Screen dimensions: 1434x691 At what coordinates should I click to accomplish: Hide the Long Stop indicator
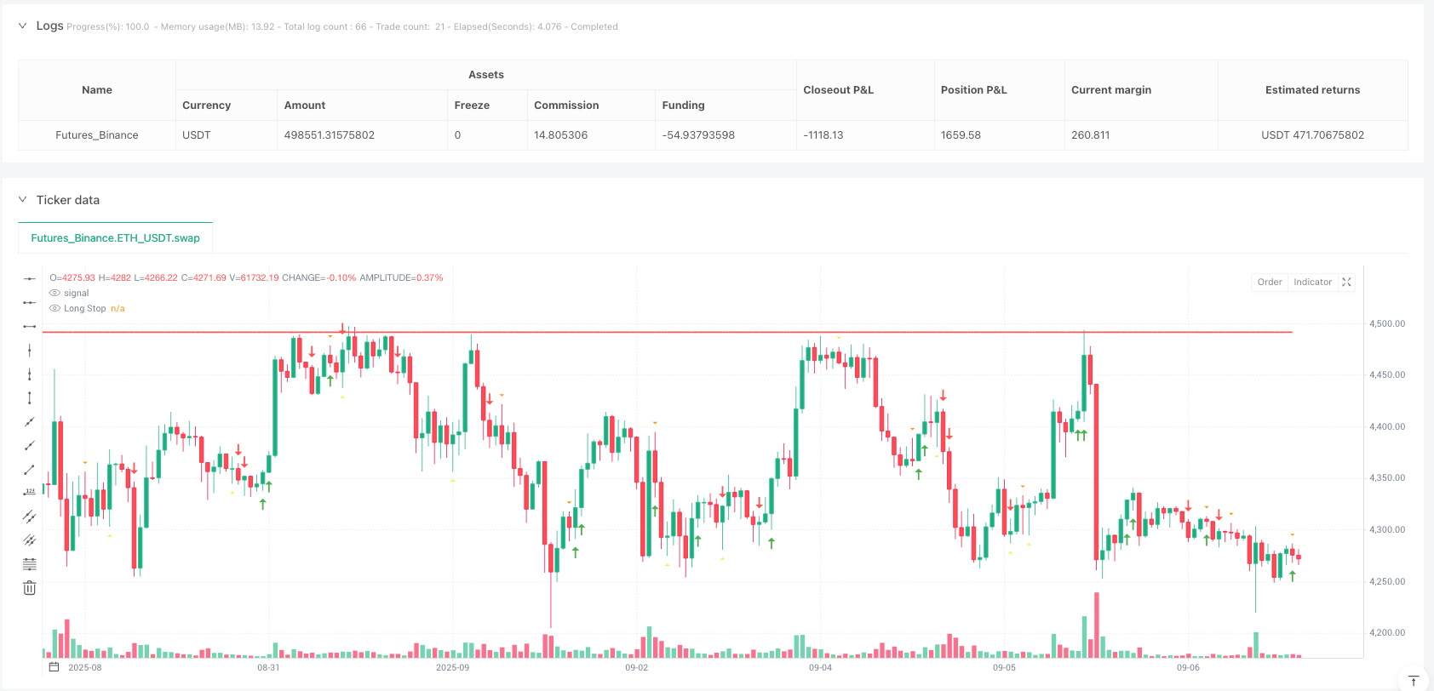55,308
